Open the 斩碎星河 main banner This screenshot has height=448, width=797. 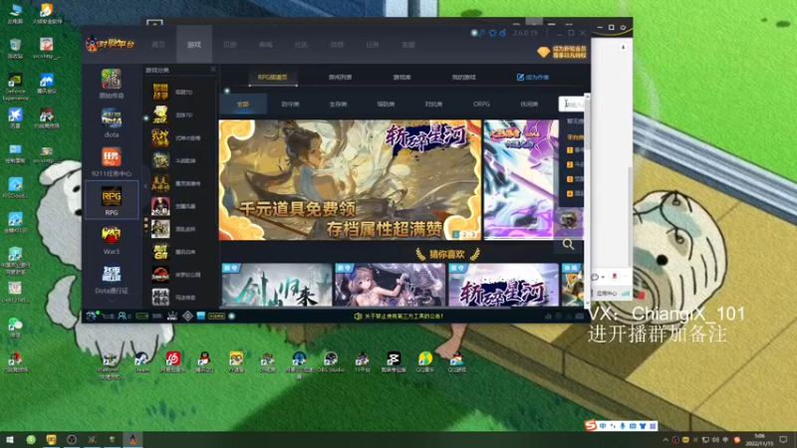pos(350,180)
